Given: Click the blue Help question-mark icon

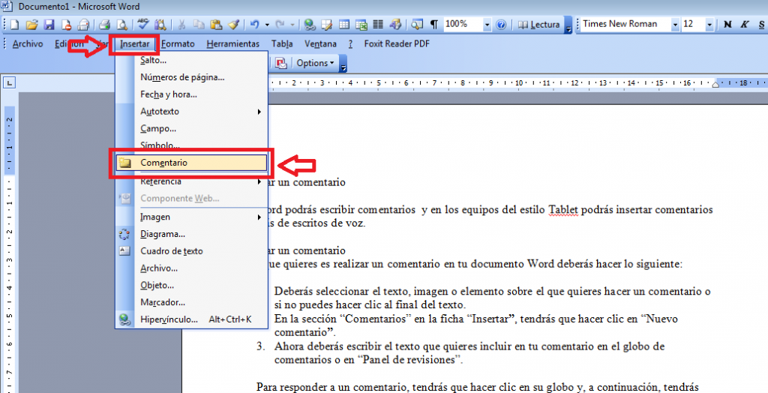Looking at the screenshot, I should tap(501, 25).
